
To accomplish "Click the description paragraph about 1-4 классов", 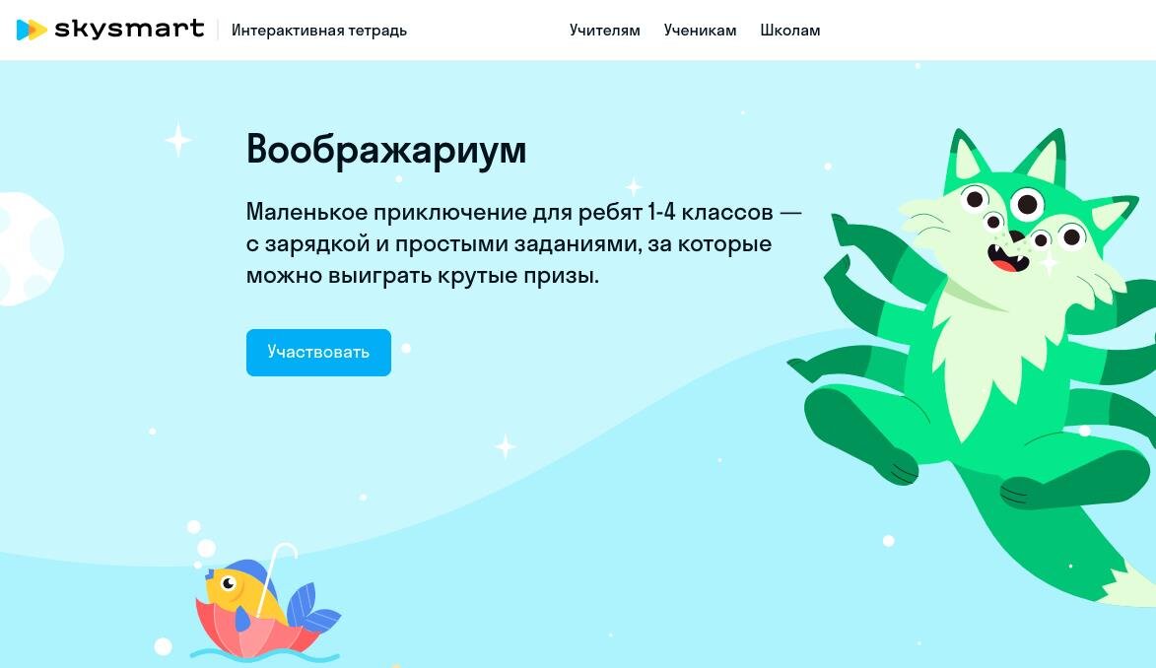I will pos(523,243).
